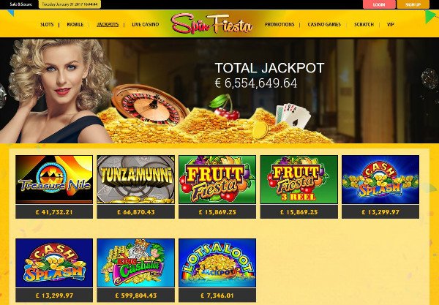The height and width of the screenshot is (305, 439).
Task: Open the Treasure Nile jackpot game
Action: (54, 179)
